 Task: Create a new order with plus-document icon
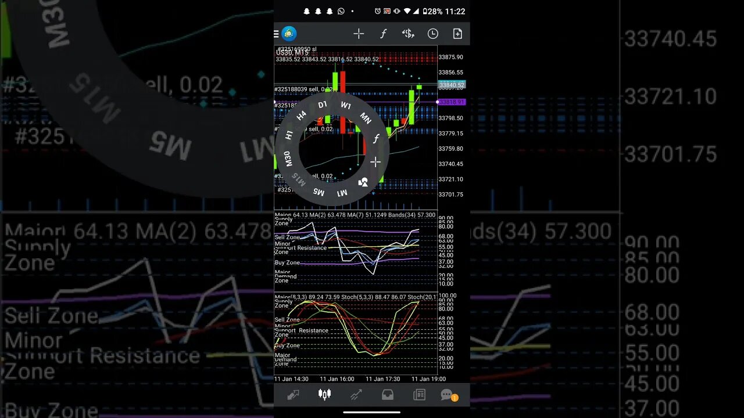coord(457,34)
